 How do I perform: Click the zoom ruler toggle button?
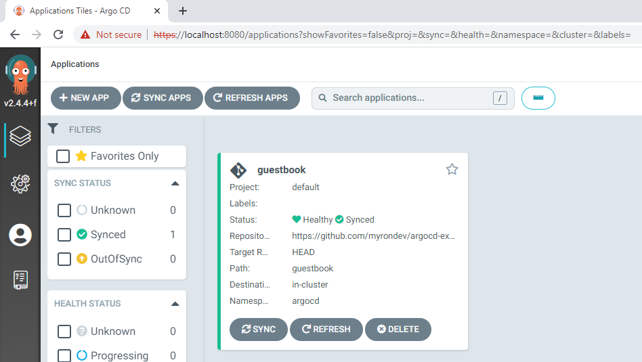click(538, 97)
